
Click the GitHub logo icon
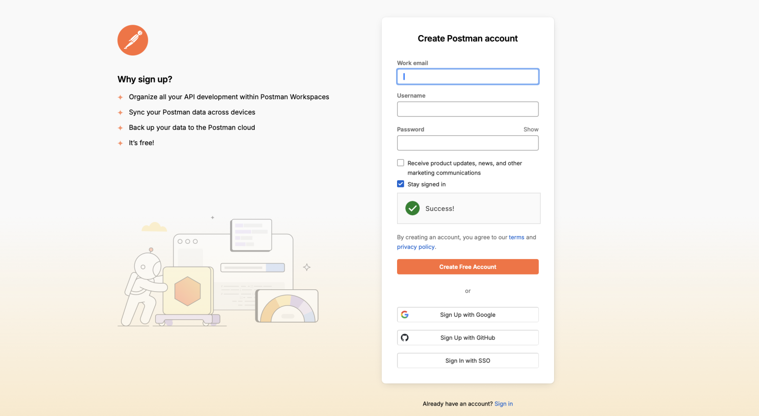(405, 338)
